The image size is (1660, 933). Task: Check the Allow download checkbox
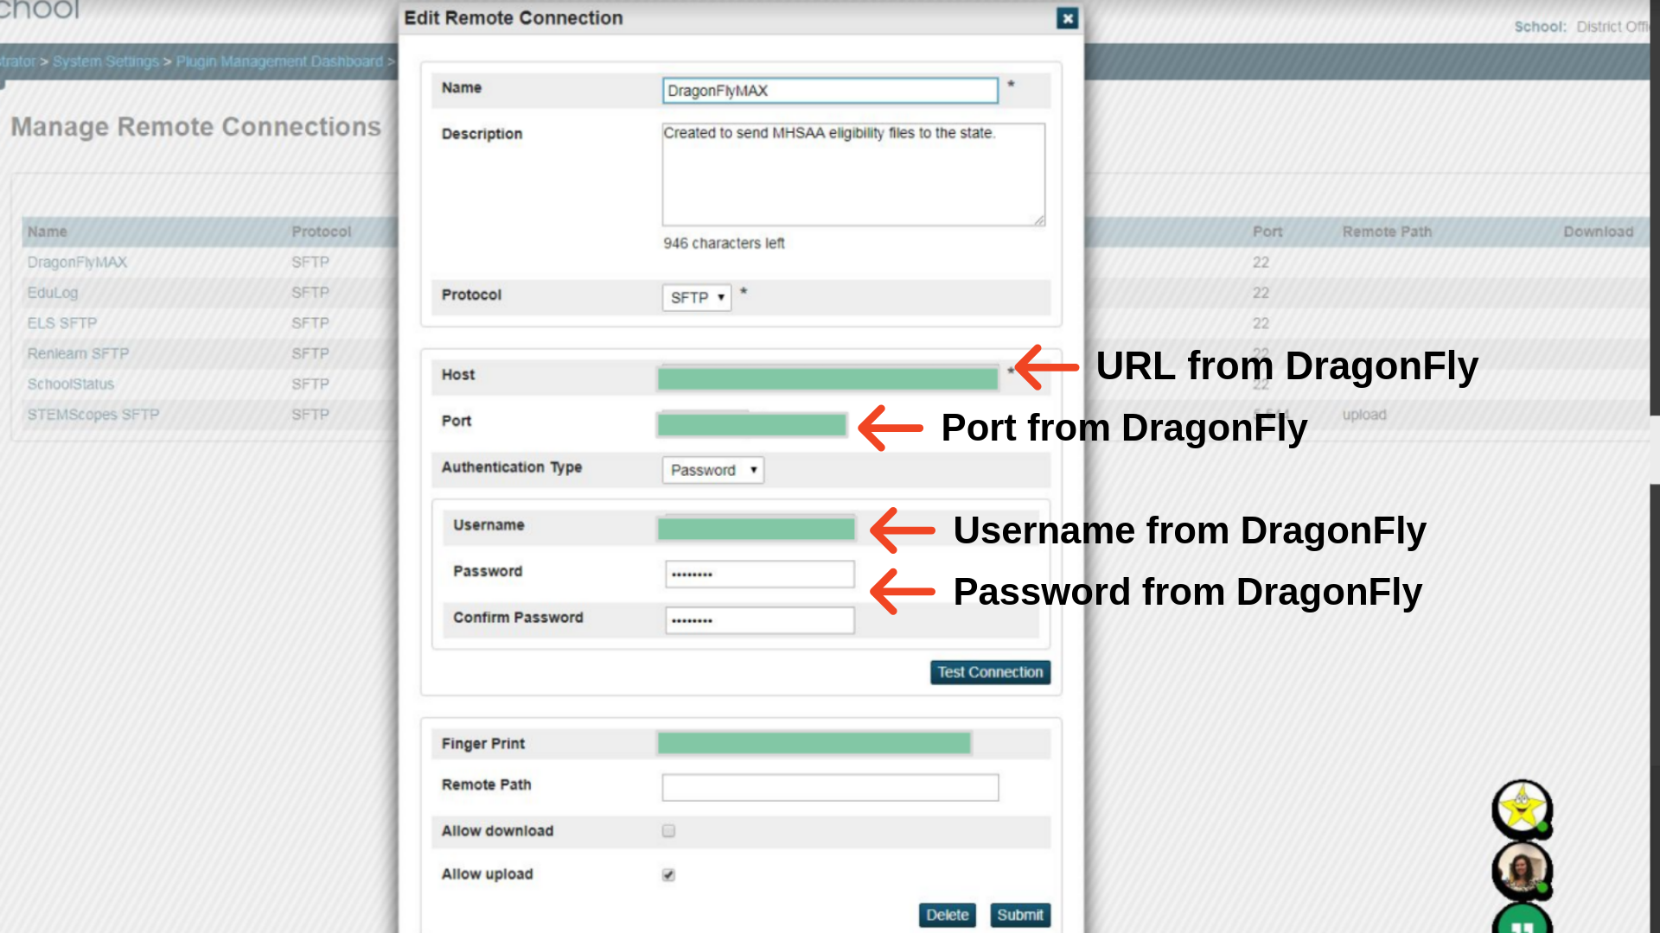click(668, 831)
